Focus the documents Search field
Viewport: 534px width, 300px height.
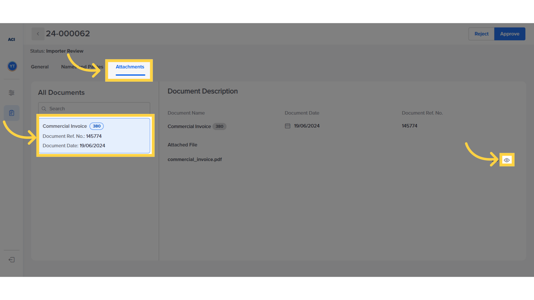[94, 109]
